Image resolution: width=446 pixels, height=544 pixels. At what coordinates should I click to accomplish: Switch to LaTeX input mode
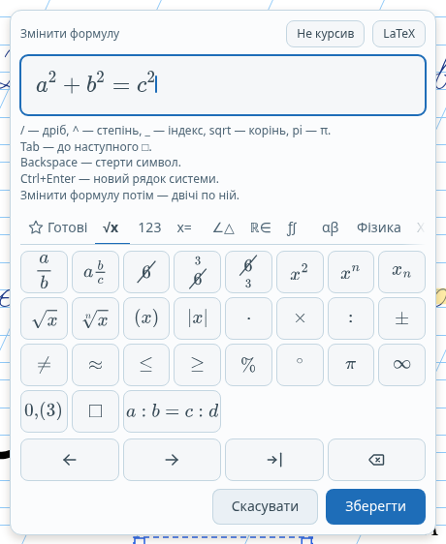(x=398, y=34)
